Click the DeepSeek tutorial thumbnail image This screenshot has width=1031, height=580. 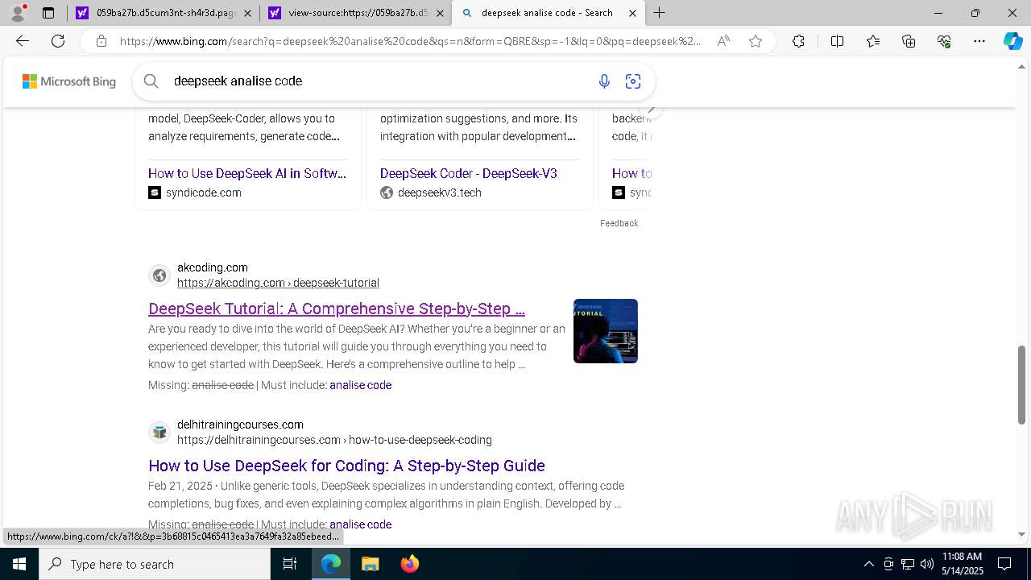pyautogui.click(x=606, y=331)
